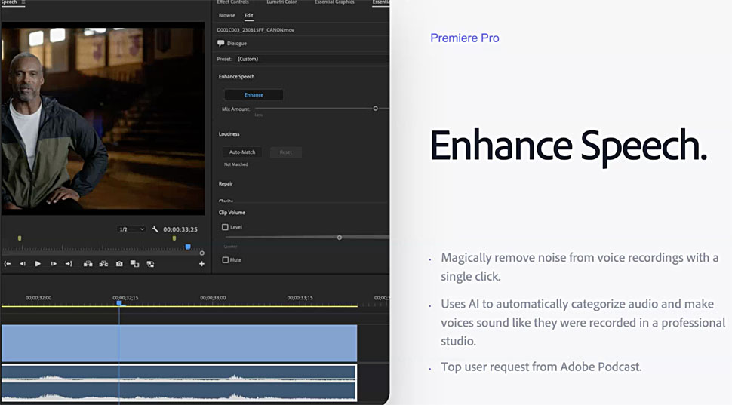The width and height of the screenshot is (732, 405).
Task: Select the light blue video clip
Action: [180, 343]
